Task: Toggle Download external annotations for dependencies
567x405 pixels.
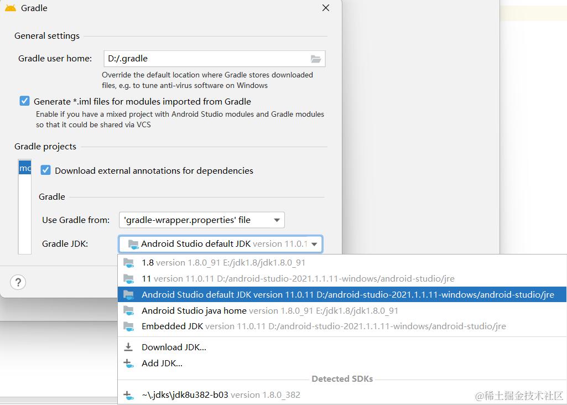Action: click(45, 170)
